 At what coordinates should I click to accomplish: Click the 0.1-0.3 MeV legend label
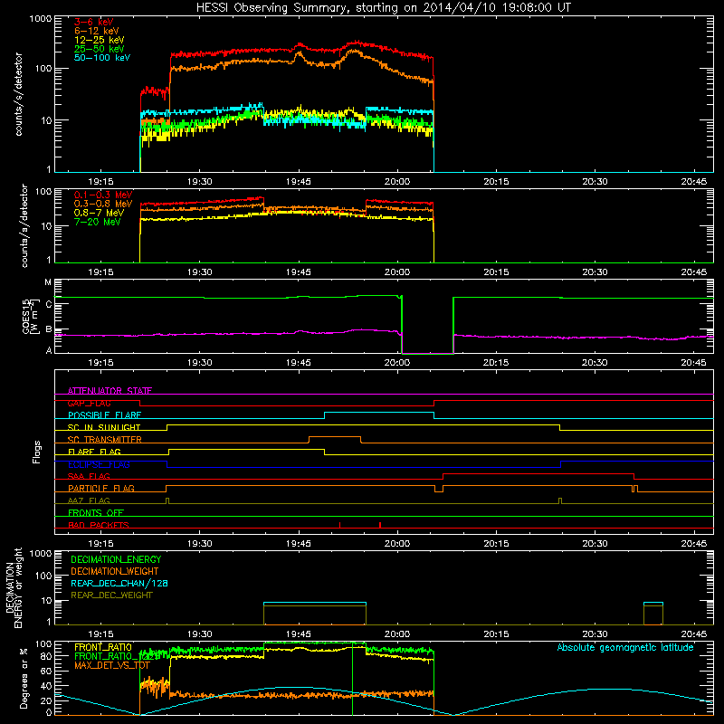point(103,195)
